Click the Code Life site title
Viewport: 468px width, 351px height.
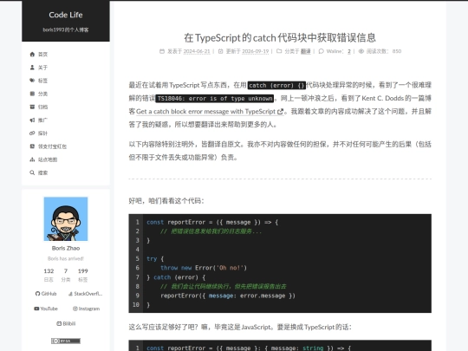pyautogui.click(x=66, y=15)
